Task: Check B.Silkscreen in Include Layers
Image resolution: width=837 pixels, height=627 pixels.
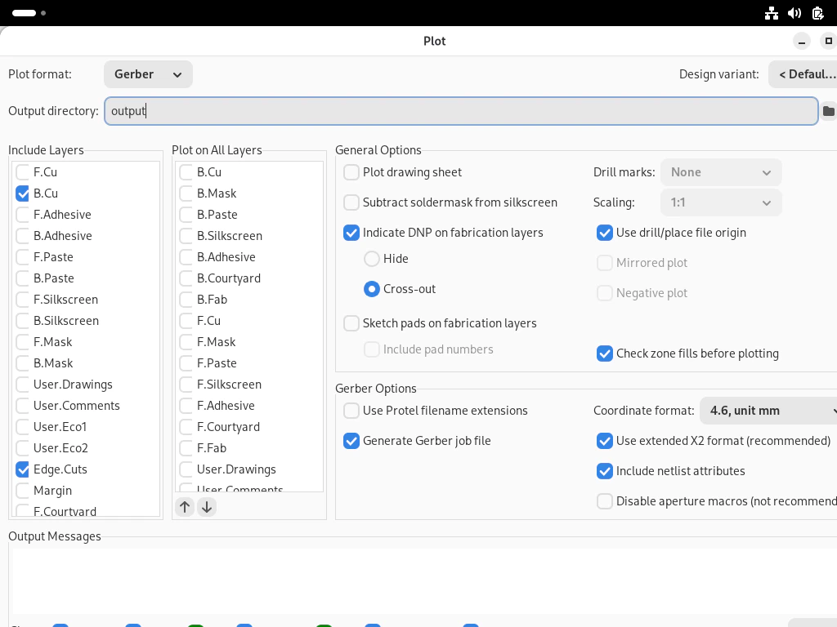Action: click(x=22, y=321)
